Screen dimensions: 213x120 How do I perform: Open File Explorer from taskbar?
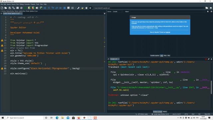[x=62, y=118]
